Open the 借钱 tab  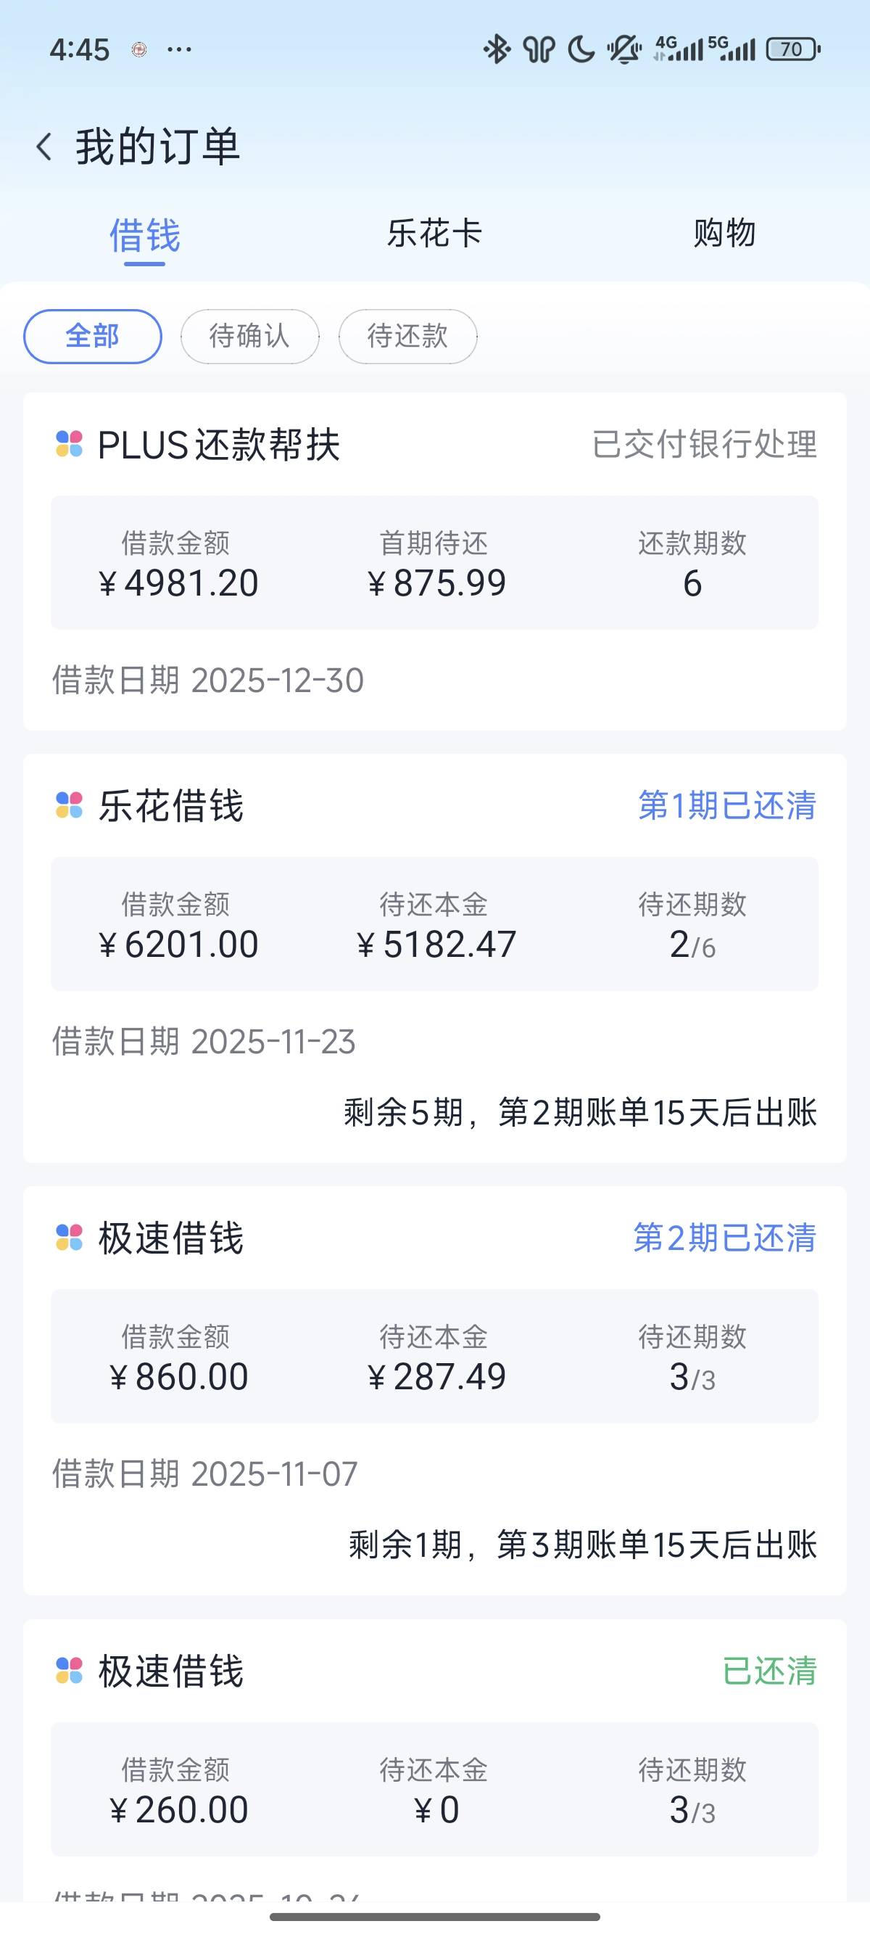click(145, 235)
